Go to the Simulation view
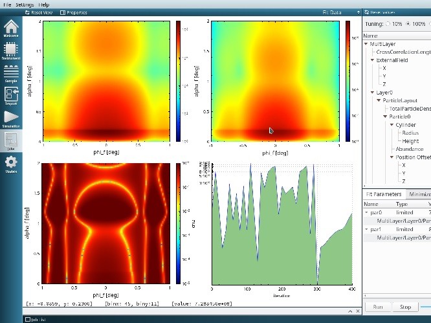Viewport: 431px width, 323px height. (x=10, y=118)
